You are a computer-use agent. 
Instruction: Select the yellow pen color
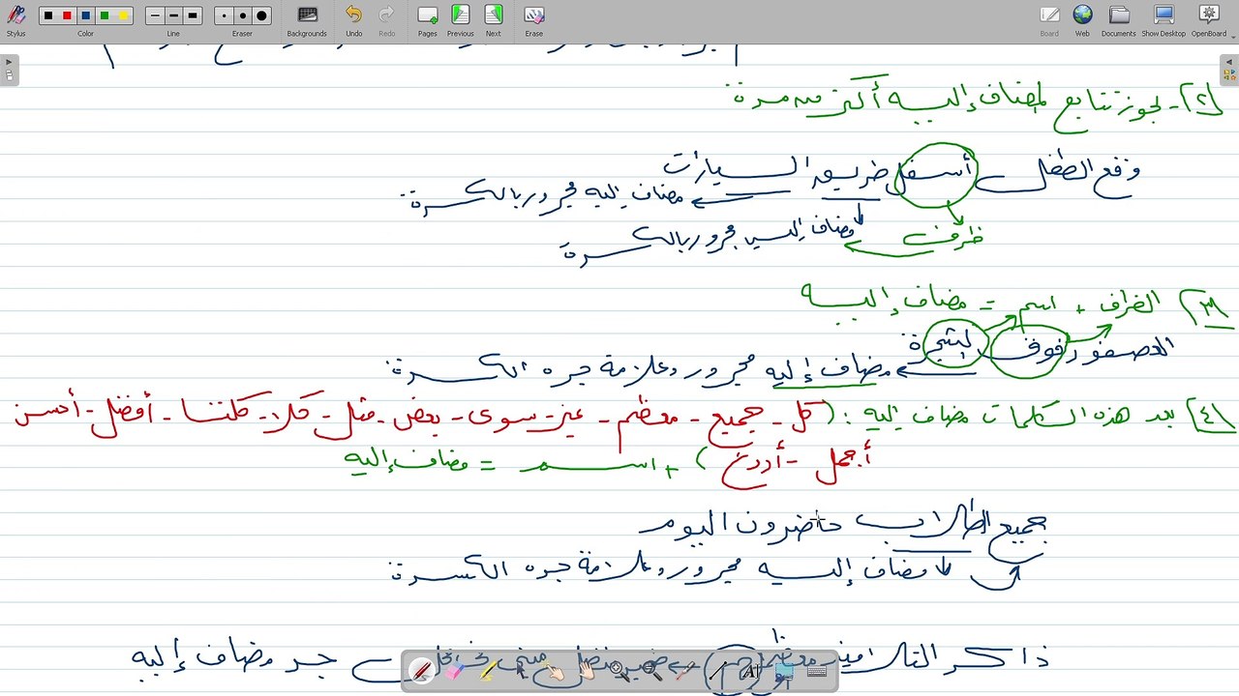click(123, 15)
